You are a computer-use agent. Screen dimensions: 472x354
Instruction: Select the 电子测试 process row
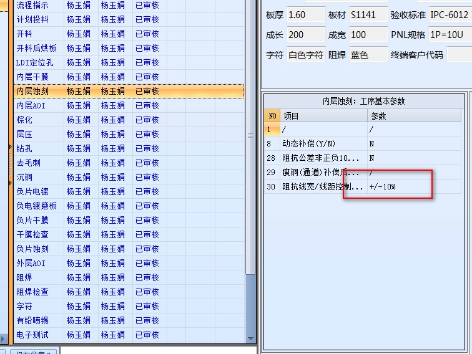tap(129, 335)
